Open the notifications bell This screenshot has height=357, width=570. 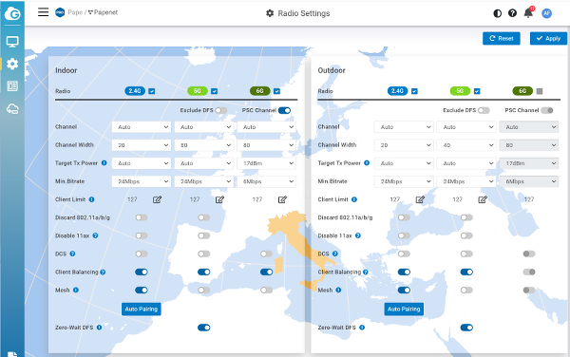point(528,13)
